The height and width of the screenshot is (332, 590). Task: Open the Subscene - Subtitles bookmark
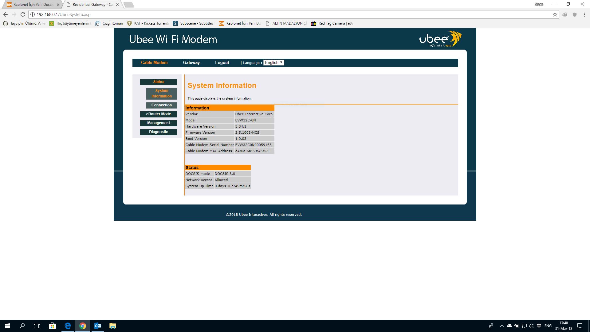point(193,23)
